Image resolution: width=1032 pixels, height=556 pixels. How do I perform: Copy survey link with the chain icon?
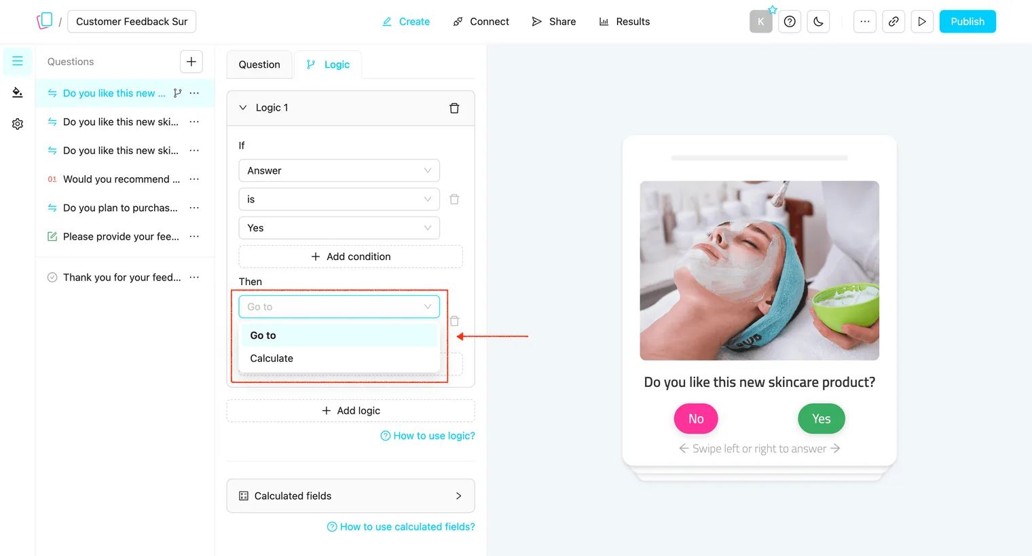pos(893,22)
